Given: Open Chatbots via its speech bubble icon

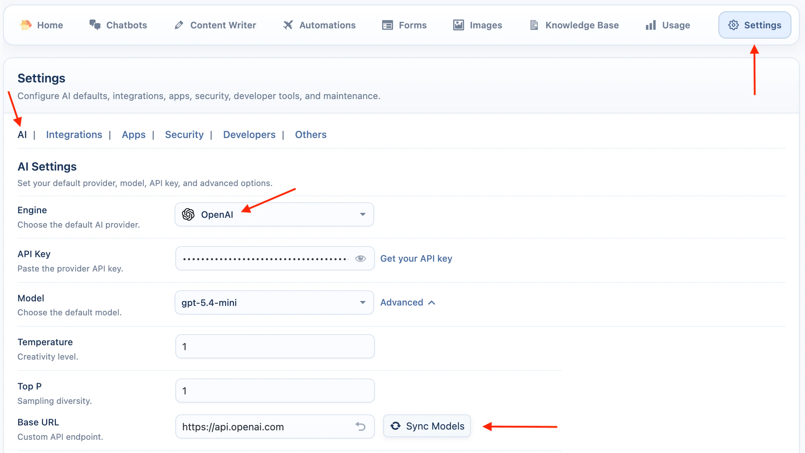Looking at the screenshot, I should (x=95, y=24).
